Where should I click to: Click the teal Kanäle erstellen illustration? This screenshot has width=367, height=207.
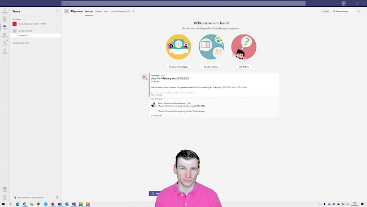coord(211,47)
